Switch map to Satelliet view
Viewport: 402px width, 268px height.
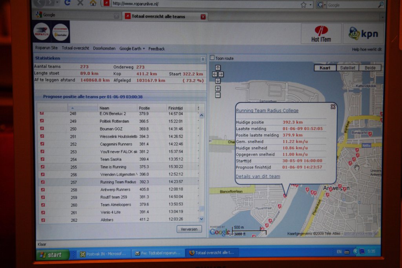pyautogui.click(x=347, y=68)
